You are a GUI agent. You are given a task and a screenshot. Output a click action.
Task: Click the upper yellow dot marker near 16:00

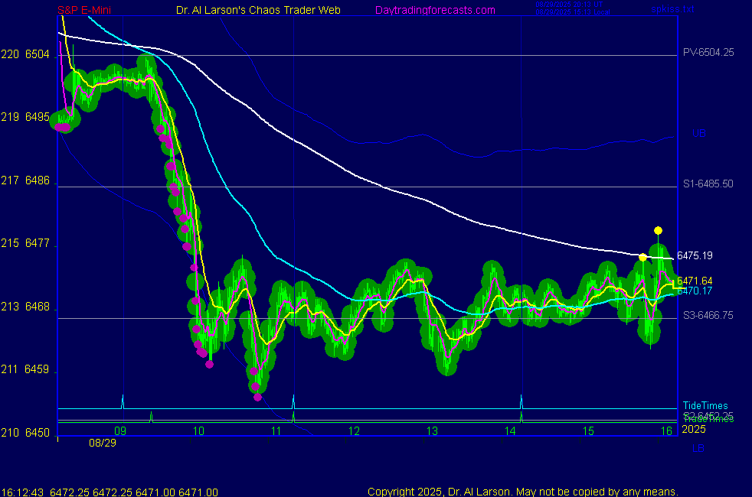658,230
